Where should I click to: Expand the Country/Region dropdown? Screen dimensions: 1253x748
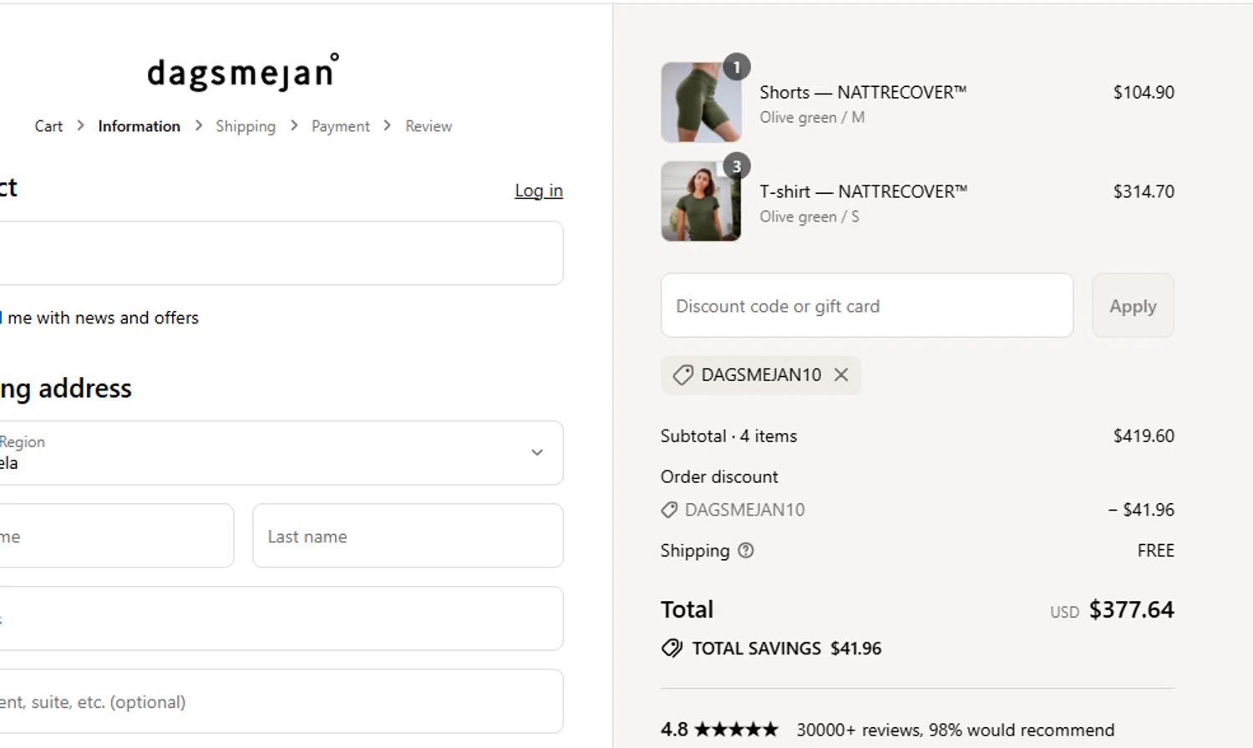click(x=280, y=452)
